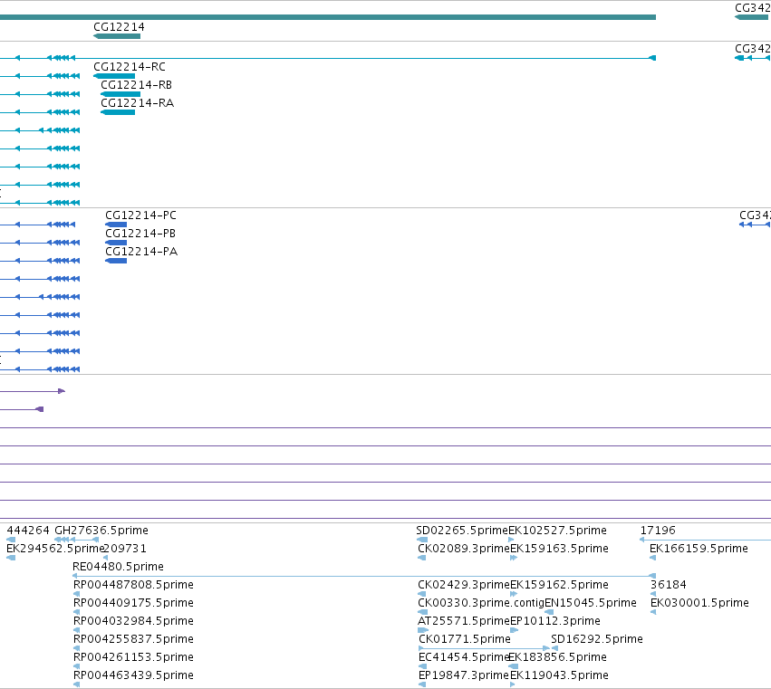
Task: Click the CG12214 gene bar glyph
Action: coord(117,36)
